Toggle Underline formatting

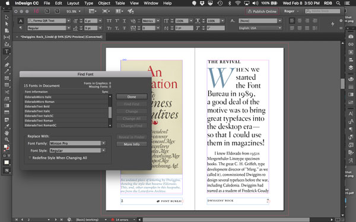pos(124,21)
